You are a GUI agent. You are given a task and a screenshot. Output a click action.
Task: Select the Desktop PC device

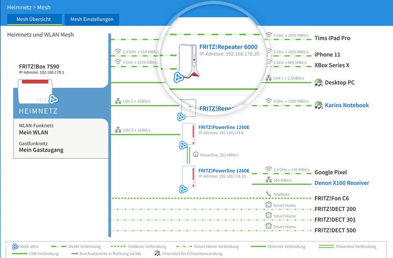tap(339, 82)
